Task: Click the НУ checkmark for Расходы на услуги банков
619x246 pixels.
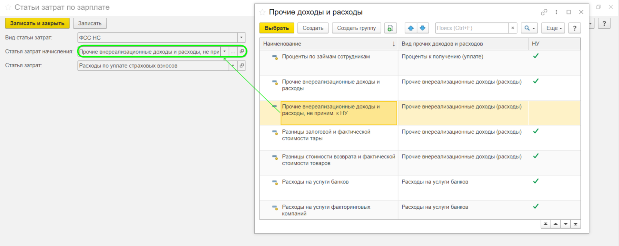Action: point(536,181)
